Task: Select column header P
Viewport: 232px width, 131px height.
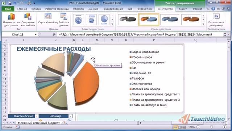Action: point(154,40)
